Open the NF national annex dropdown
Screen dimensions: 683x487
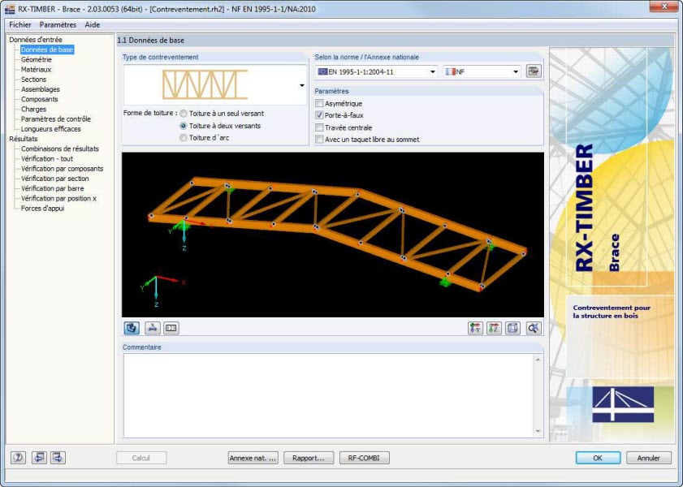(516, 71)
